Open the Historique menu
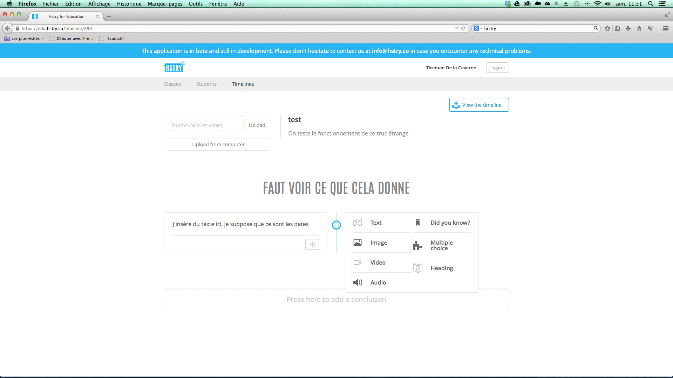 pyautogui.click(x=129, y=4)
